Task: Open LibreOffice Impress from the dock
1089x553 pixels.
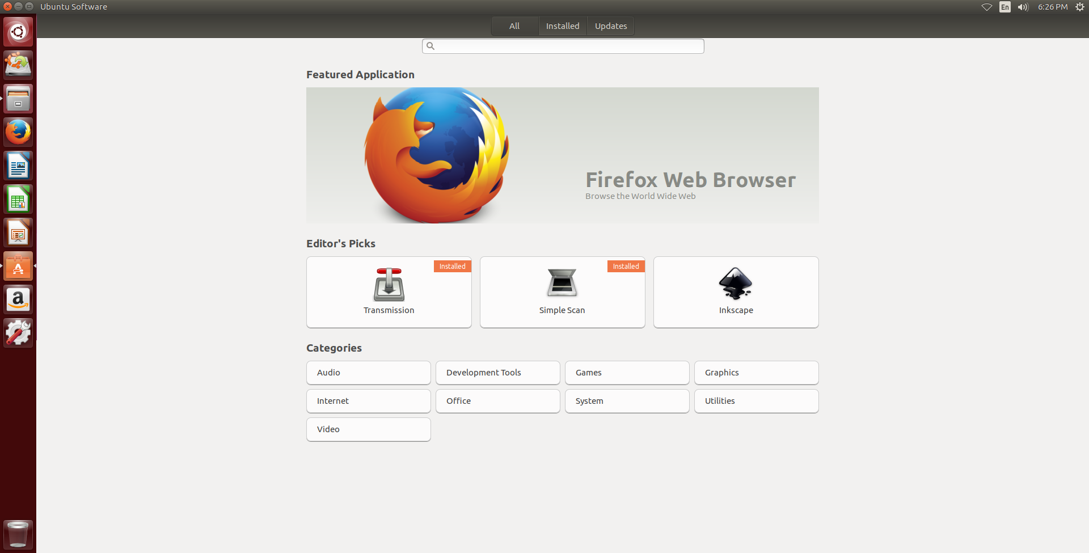Action: (18, 233)
